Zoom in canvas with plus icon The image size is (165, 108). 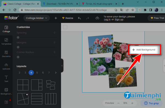coord(132,103)
